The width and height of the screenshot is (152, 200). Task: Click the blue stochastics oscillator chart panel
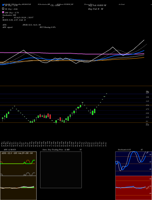[x=133, y=164]
